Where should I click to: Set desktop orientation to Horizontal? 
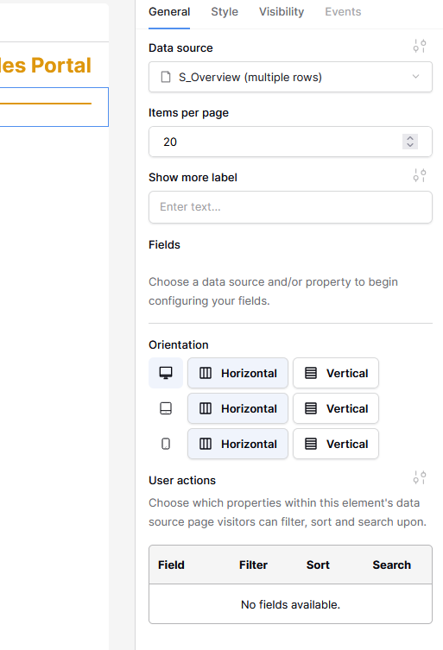click(237, 373)
